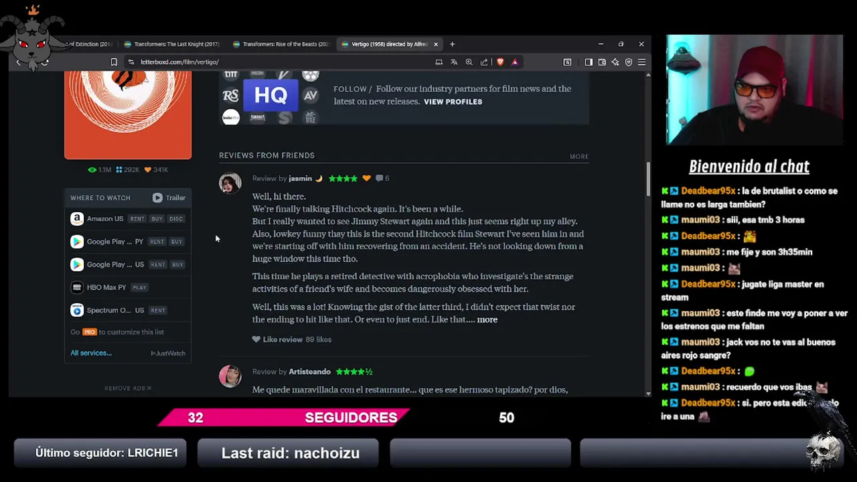
Task: Close the Vertigo (1958) tab
Action: pyautogui.click(x=436, y=44)
